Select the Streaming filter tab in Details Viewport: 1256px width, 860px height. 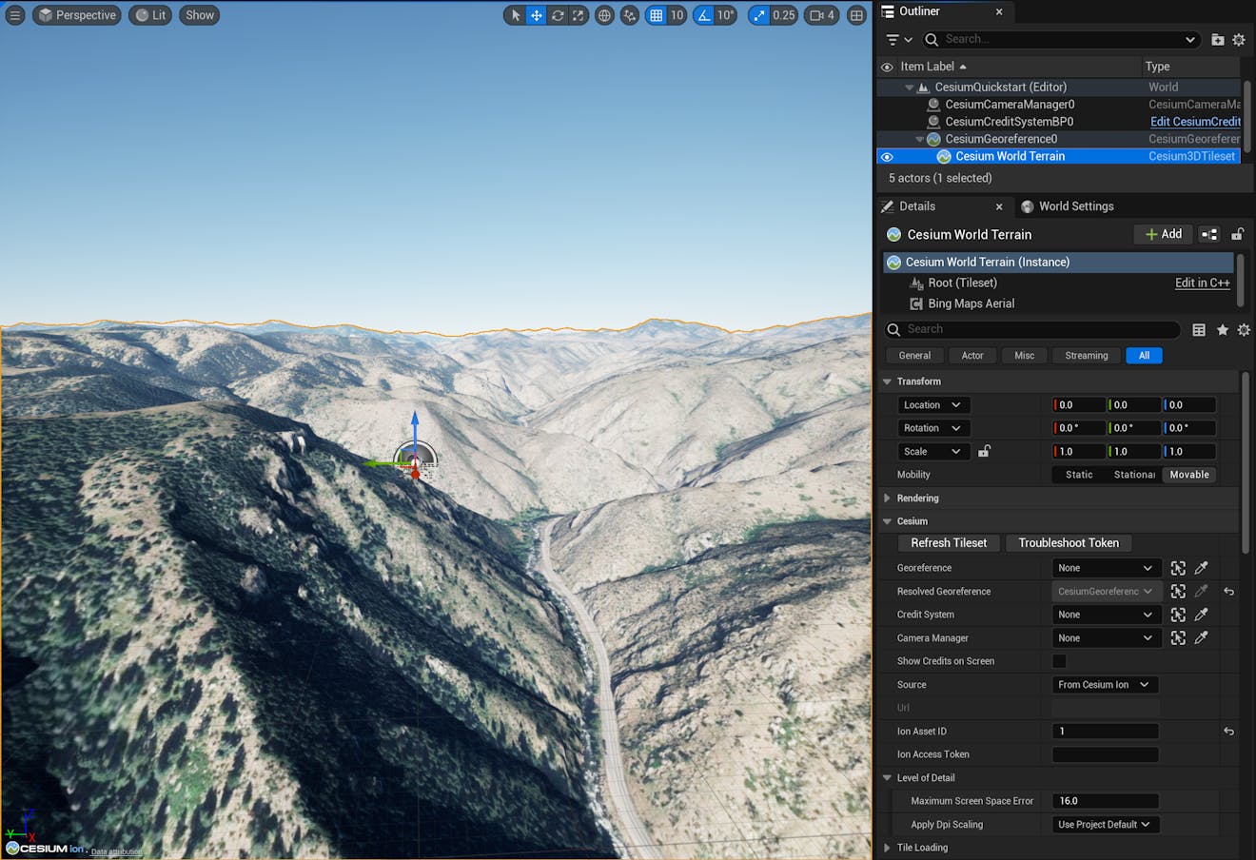pos(1086,355)
